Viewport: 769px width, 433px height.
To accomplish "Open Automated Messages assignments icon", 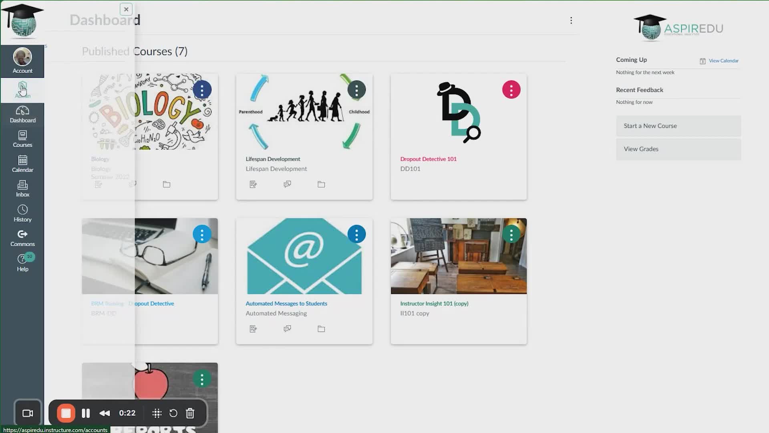I will 253,329.
